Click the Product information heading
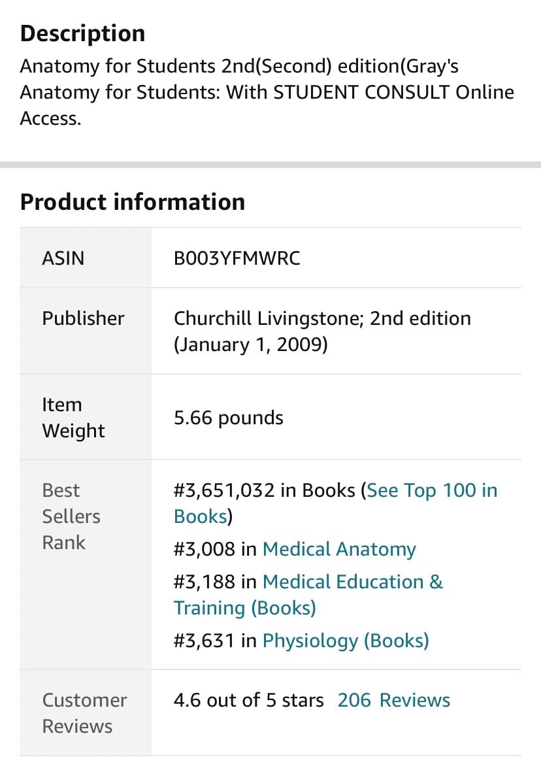Viewport: 541px width, 774px height. (x=132, y=202)
